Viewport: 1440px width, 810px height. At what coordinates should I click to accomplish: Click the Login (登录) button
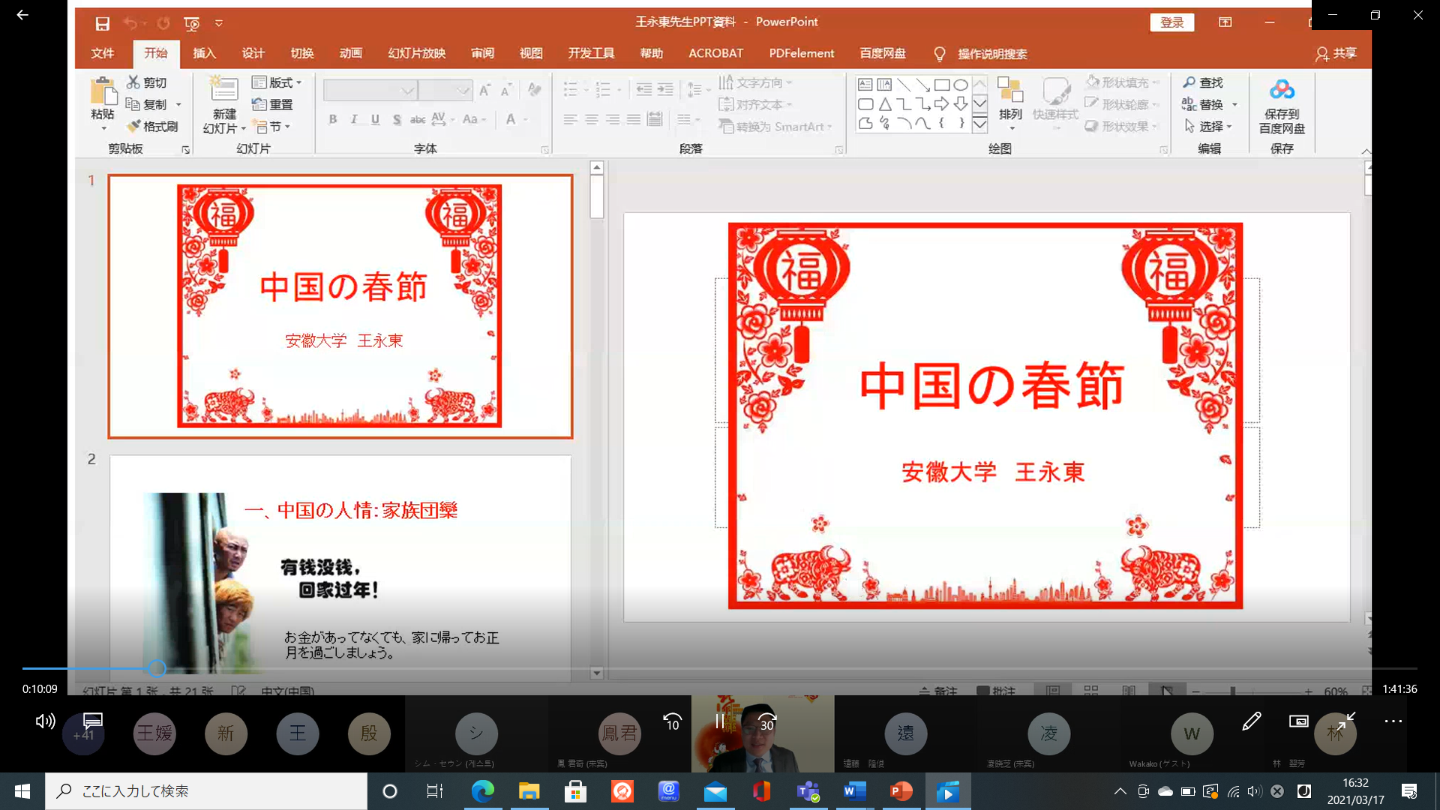1171,22
